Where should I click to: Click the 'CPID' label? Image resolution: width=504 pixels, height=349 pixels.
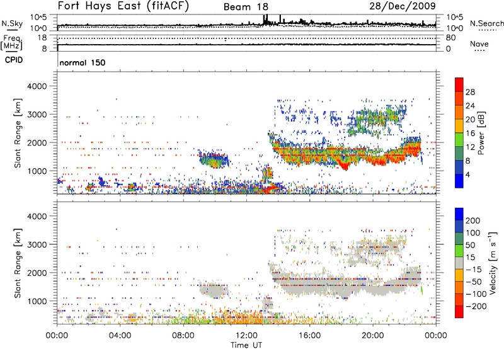point(14,60)
